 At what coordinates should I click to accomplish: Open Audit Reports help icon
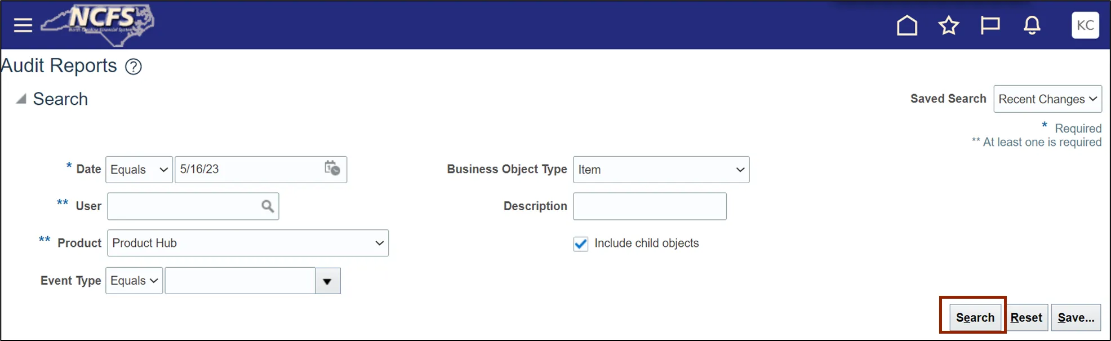[x=134, y=67]
